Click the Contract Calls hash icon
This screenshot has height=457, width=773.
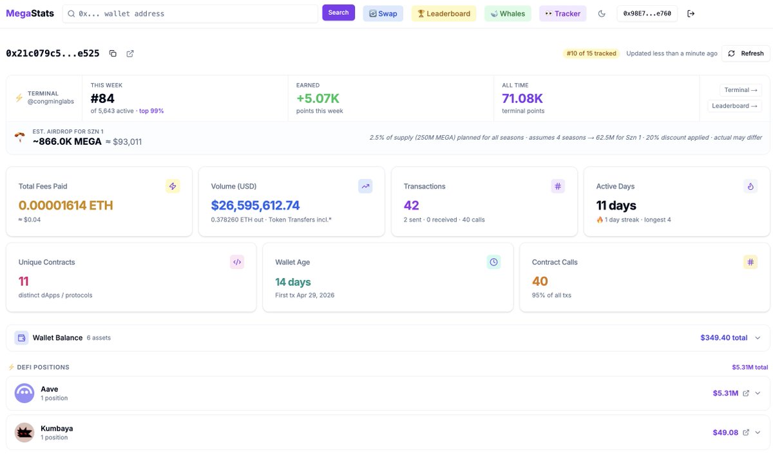750,262
